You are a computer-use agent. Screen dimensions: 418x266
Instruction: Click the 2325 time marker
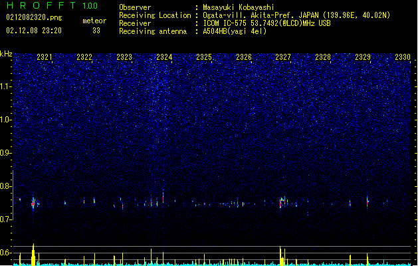coord(204,57)
